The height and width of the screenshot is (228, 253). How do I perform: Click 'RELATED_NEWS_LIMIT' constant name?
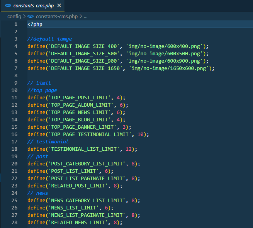tap(78, 223)
